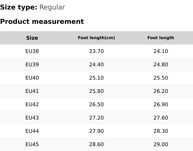Screen dimensions: 193x151
Task: Click the Size type label
Action: pyautogui.click(x=19, y=7)
